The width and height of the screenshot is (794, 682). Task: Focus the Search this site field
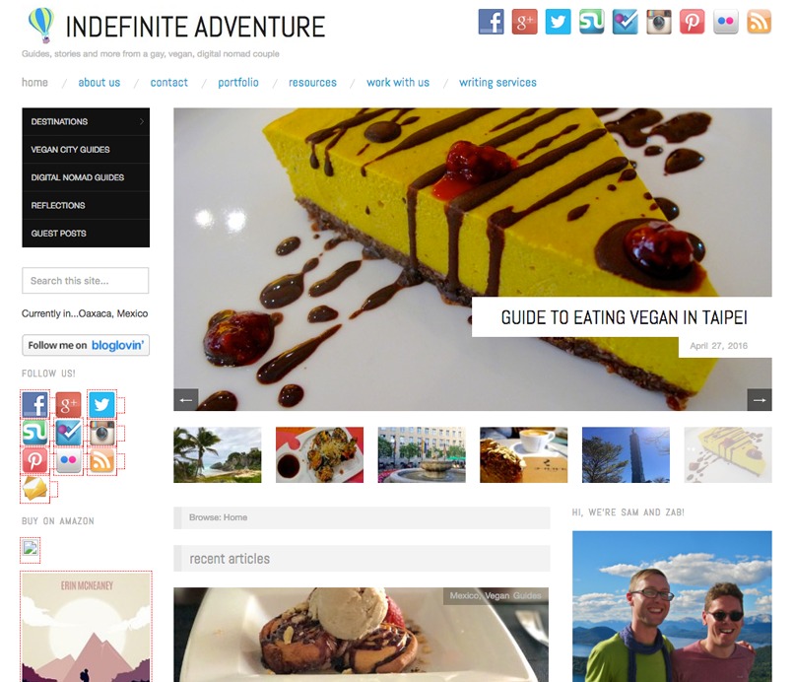point(86,280)
